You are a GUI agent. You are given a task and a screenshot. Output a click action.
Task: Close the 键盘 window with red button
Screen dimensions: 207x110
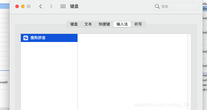coord(17,6)
